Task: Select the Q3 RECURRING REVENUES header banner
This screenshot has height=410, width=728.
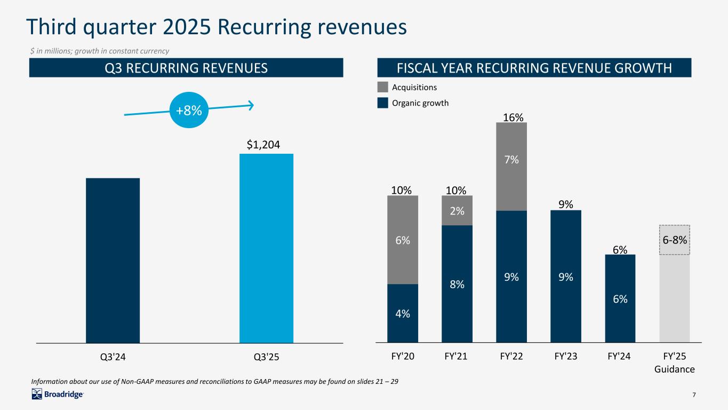Action: click(186, 68)
